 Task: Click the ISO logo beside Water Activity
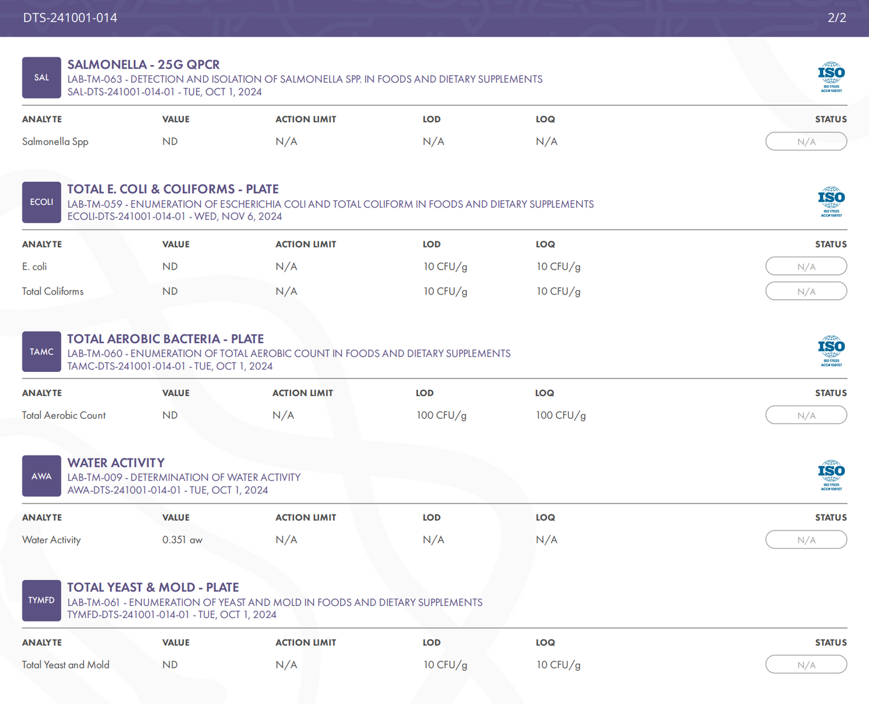(x=831, y=475)
